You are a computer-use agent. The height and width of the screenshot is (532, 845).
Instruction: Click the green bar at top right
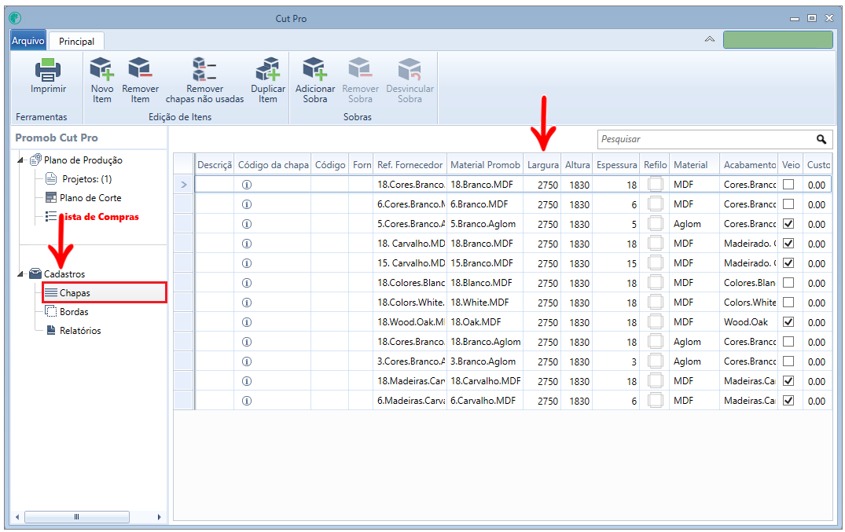click(x=778, y=40)
